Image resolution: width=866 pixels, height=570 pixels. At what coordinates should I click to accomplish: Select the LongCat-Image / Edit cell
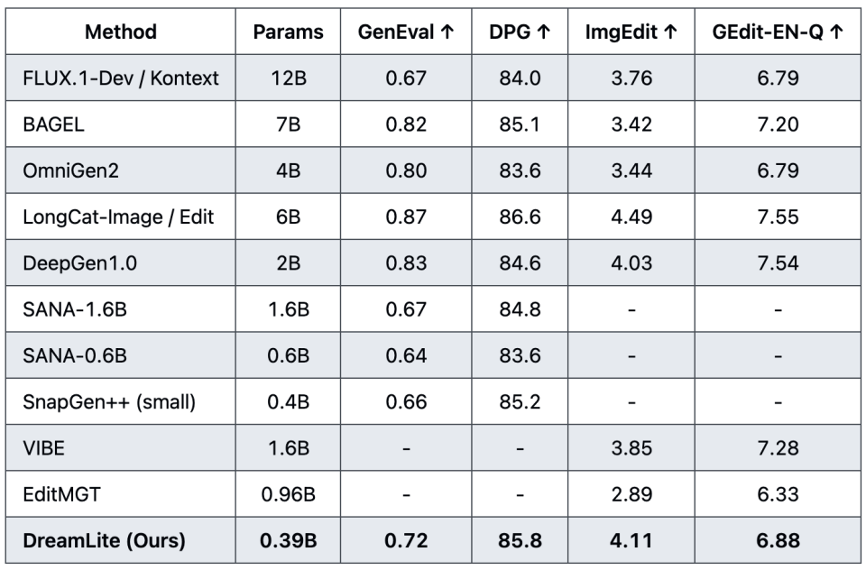[120, 216]
